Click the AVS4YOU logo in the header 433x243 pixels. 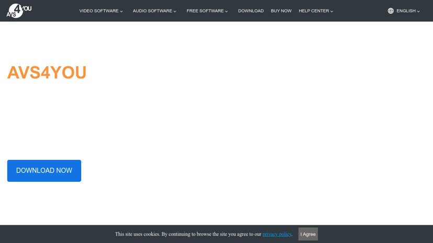pyautogui.click(x=19, y=11)
